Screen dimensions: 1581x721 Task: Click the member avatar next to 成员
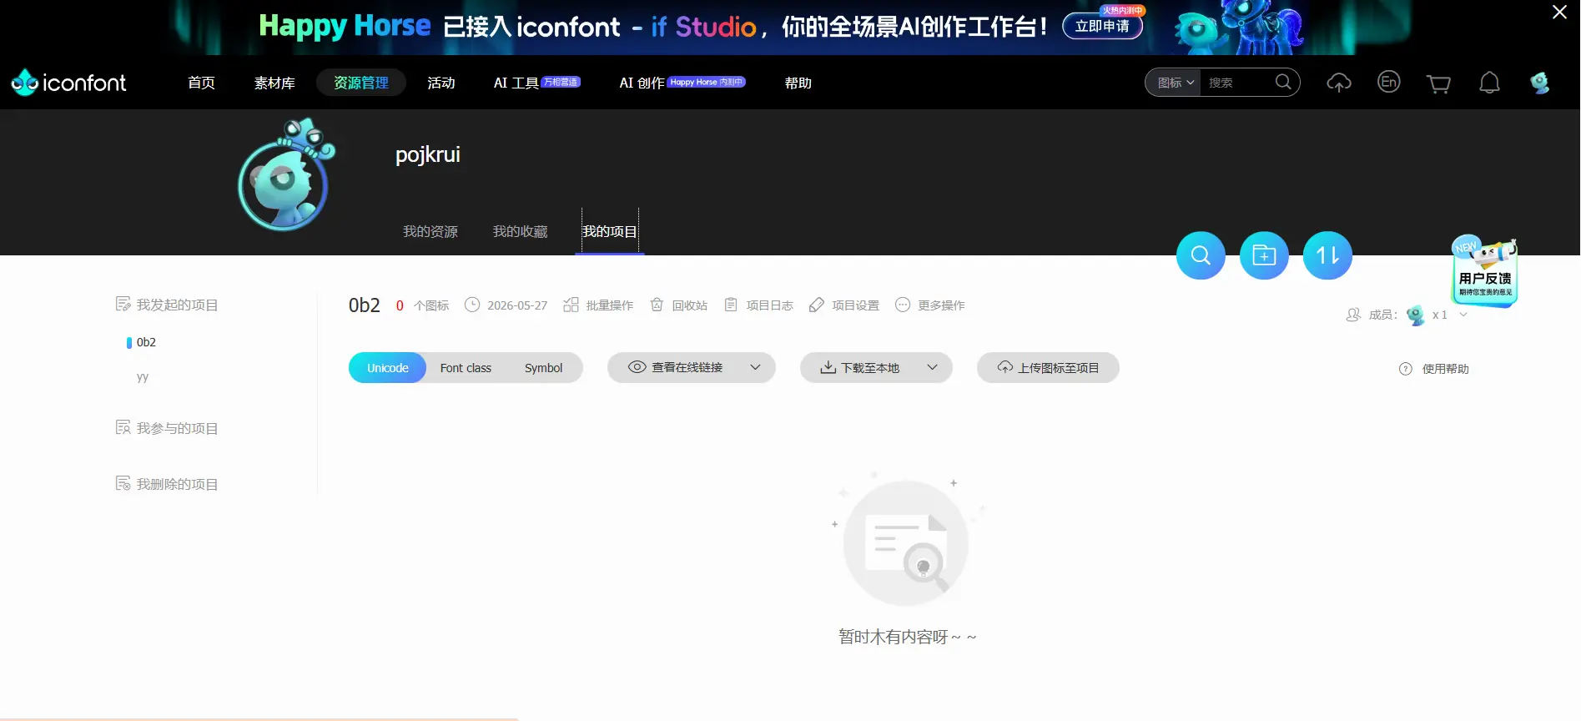click(1415, 315)
